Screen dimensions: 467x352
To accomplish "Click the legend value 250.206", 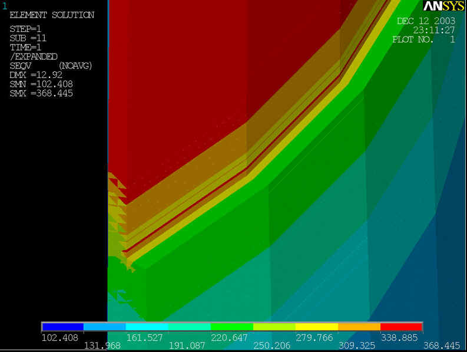I will [272, 346].
